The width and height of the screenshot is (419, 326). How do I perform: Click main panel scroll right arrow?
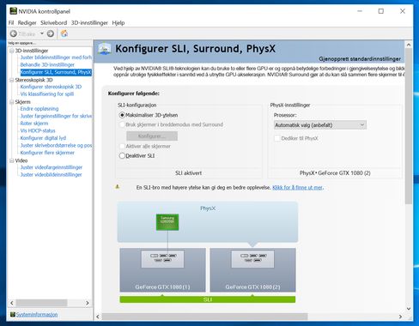click(x=400, y=317)
